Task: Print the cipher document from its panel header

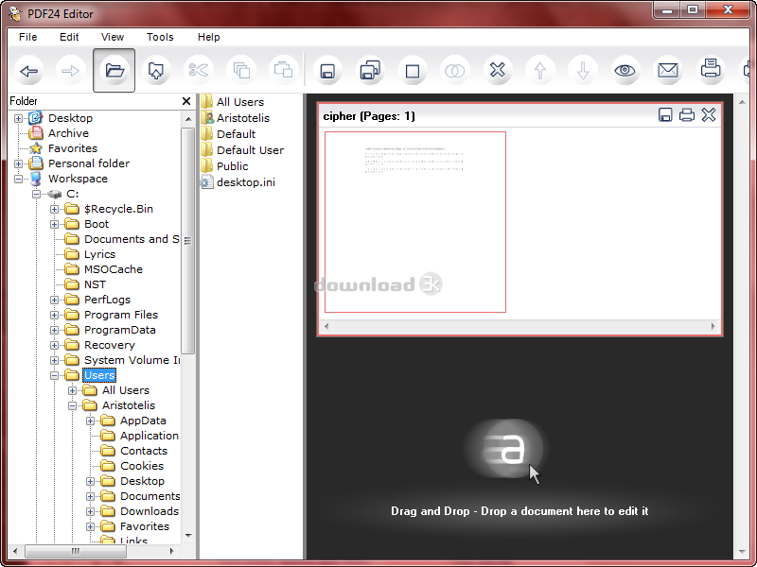Action: coord(687,114)
